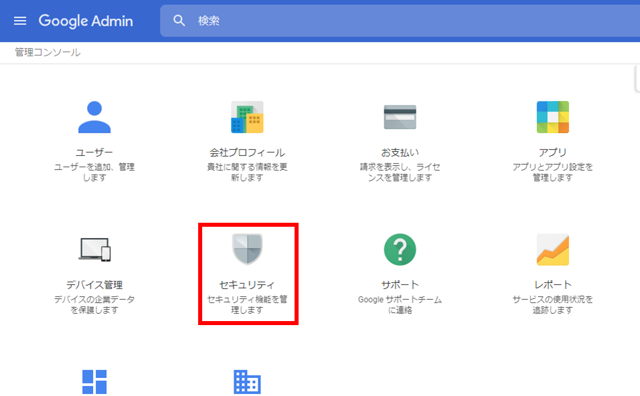
Task: Open the ユーザー person icon
Action: click(94, 117)
